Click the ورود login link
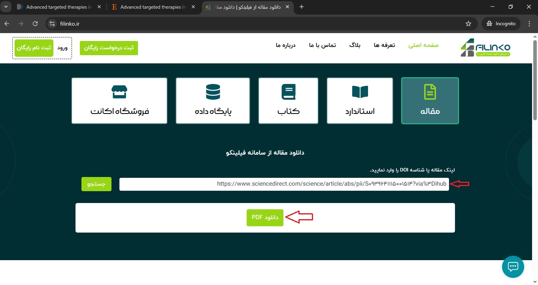Image resolution: width=538 pixels, height=285 pixels. [x=62, y=48]
